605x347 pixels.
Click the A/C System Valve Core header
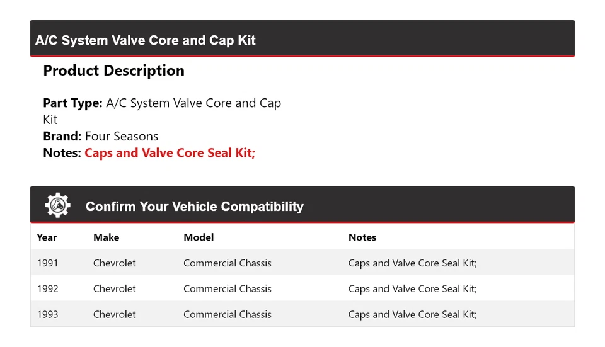(x=146, y=40)
